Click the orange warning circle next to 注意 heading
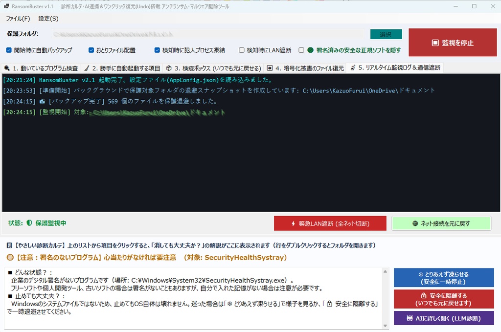This screenshot has height=332, width=501. coord(10,257)
